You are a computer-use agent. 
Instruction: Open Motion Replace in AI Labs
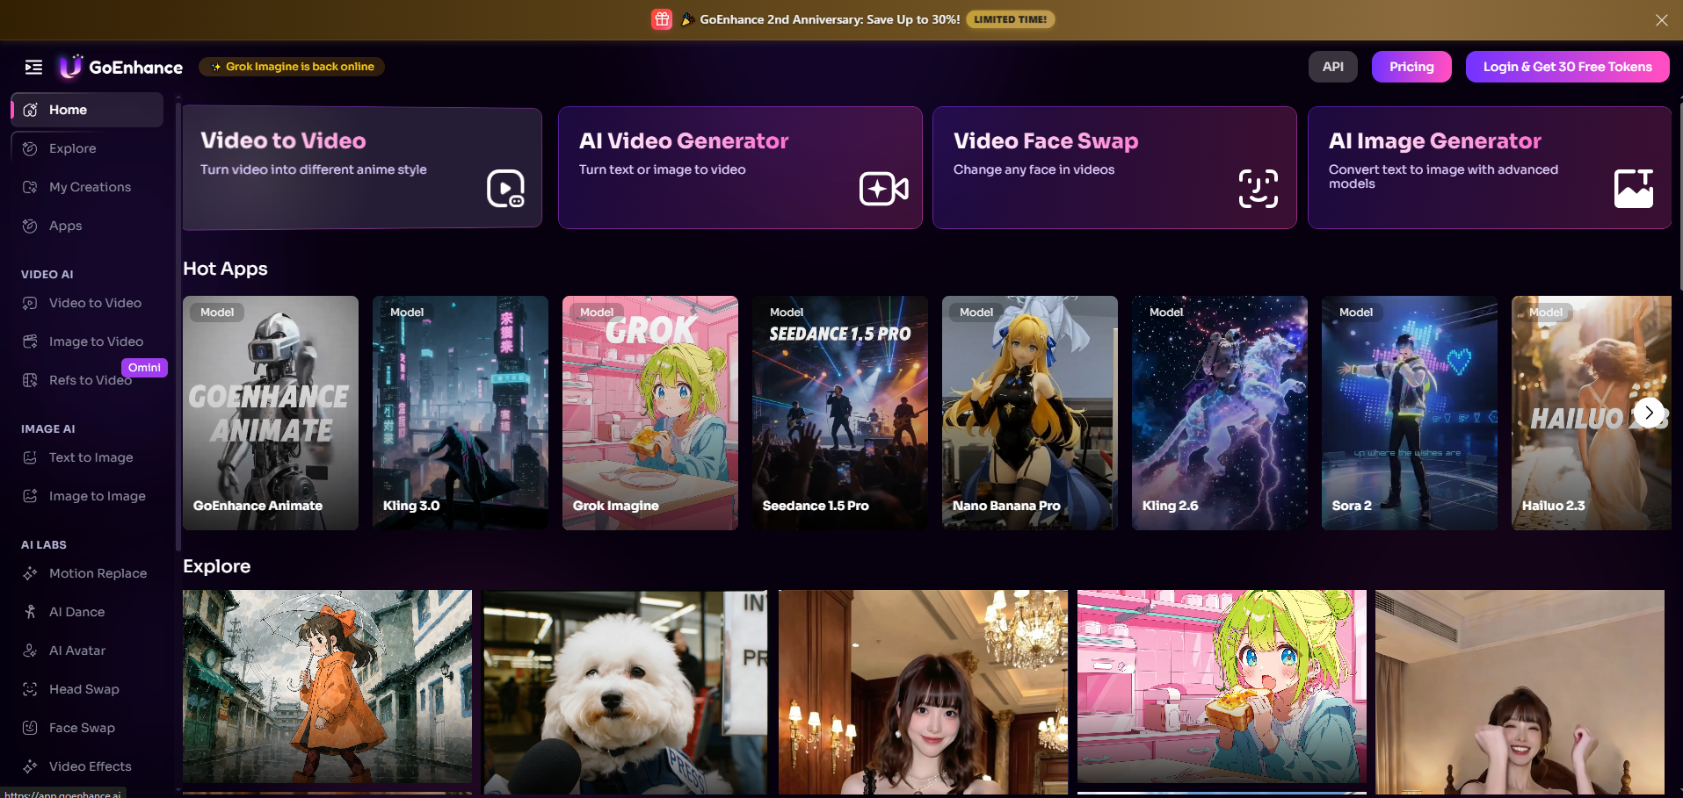click(x=98, y=572)
